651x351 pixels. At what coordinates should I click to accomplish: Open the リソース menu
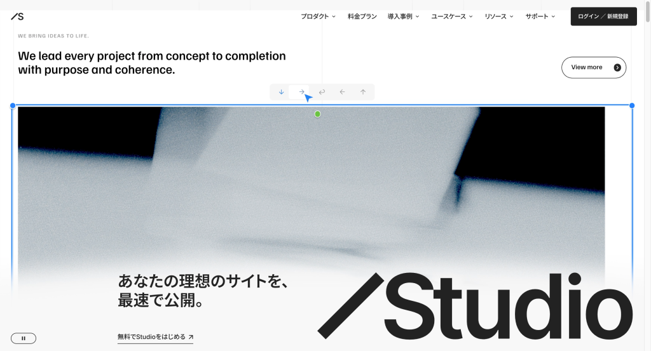[x=499, y=17]
